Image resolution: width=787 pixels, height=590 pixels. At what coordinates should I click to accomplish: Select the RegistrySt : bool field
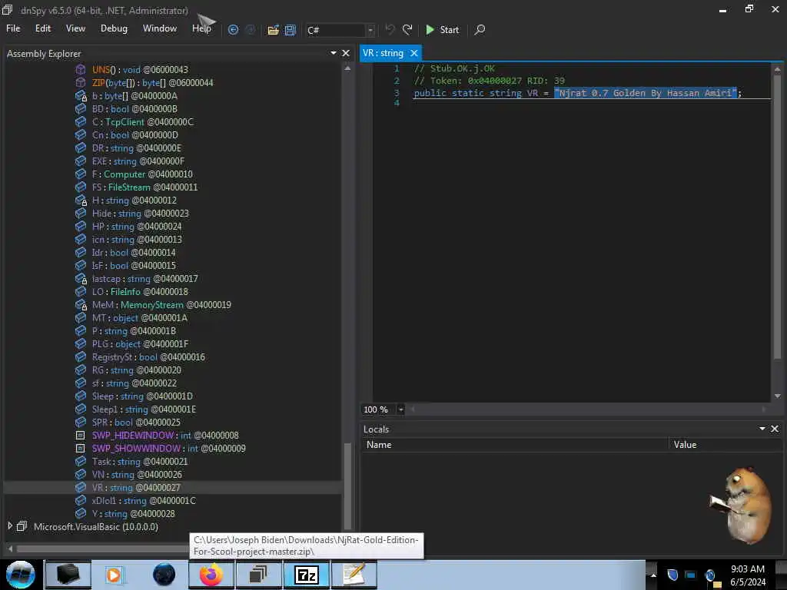148,357
